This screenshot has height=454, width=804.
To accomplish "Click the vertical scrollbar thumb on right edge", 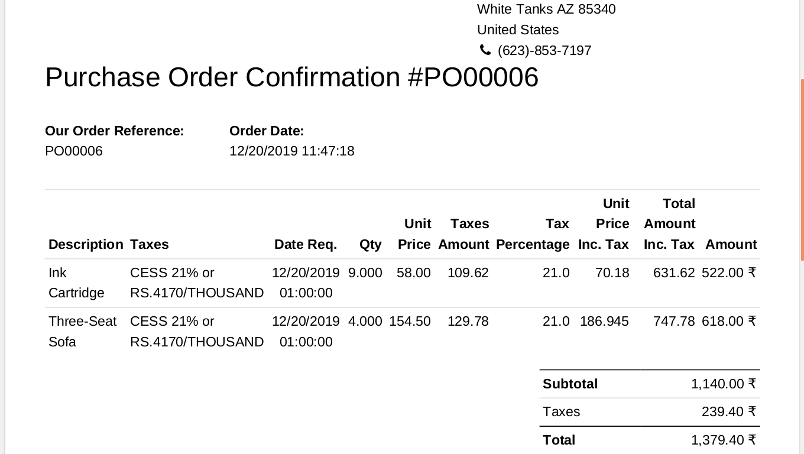I will pos(802,170).
